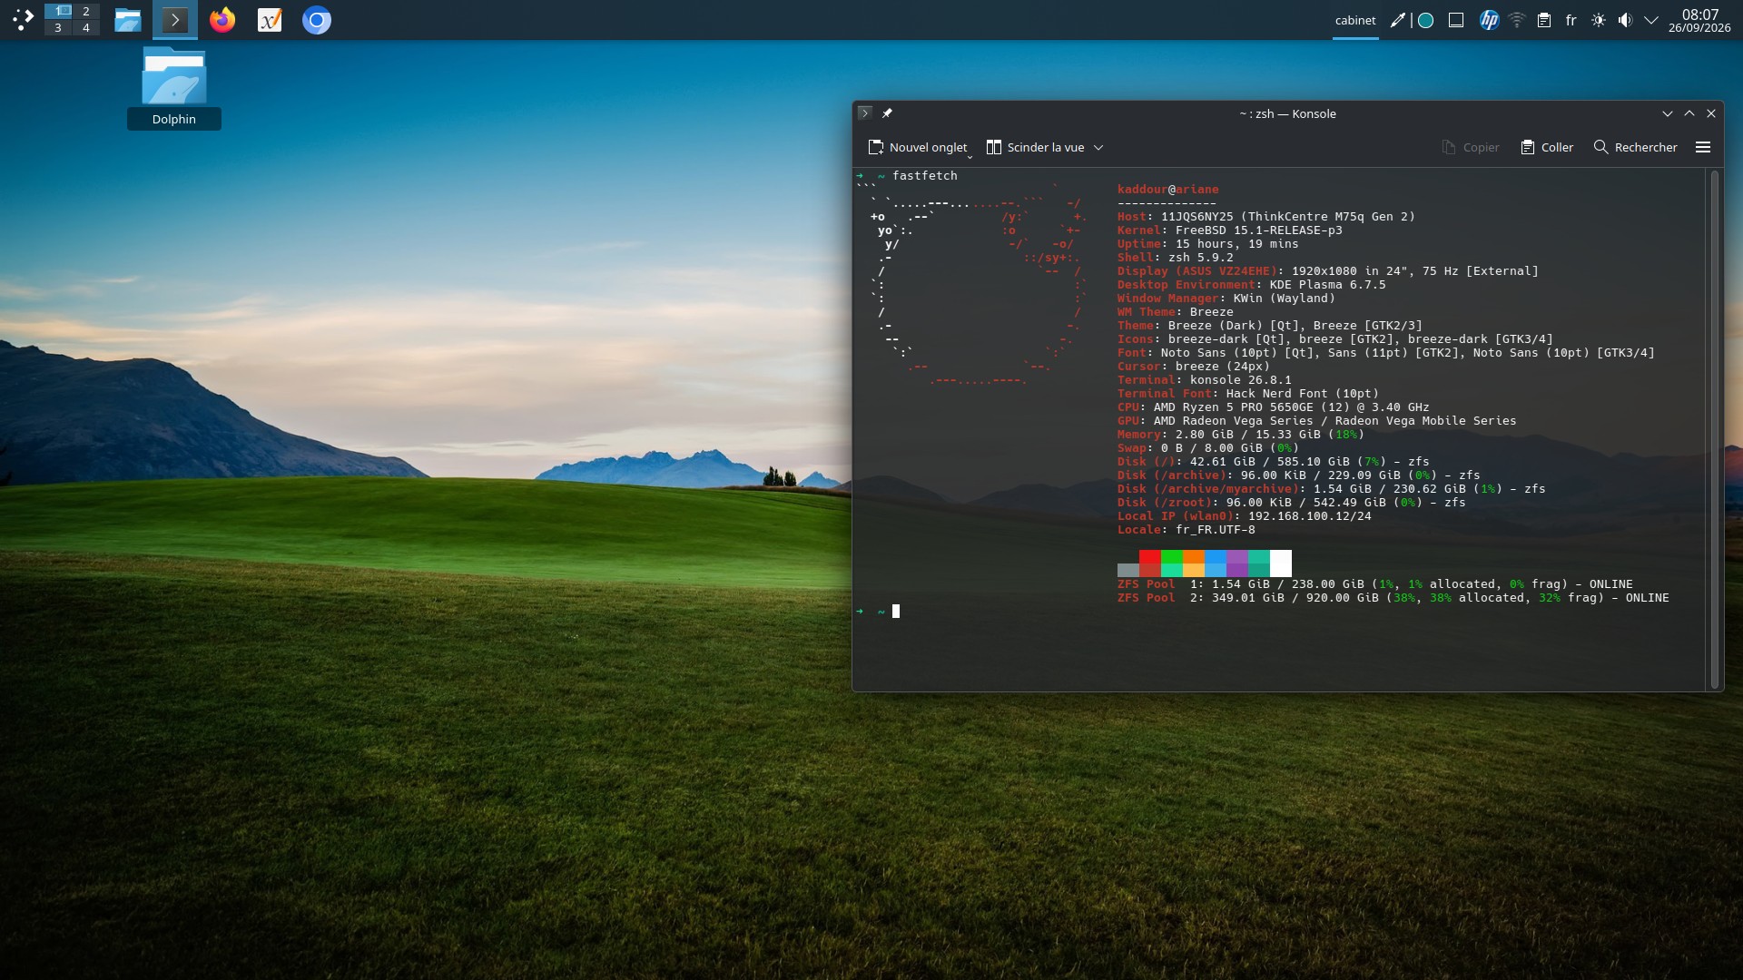The image size is (1743, 980).
Task: Click the Konsole vertical scrollbar
Action: pyautogui.click(x=1714, y=428)
